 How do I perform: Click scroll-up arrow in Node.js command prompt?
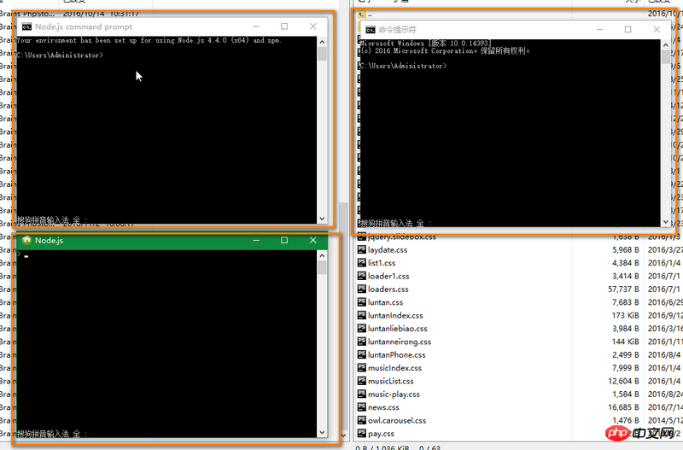pos(322,42)
